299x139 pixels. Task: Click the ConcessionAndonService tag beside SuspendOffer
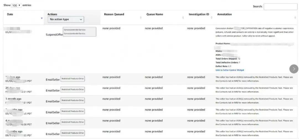pos(79,31)
